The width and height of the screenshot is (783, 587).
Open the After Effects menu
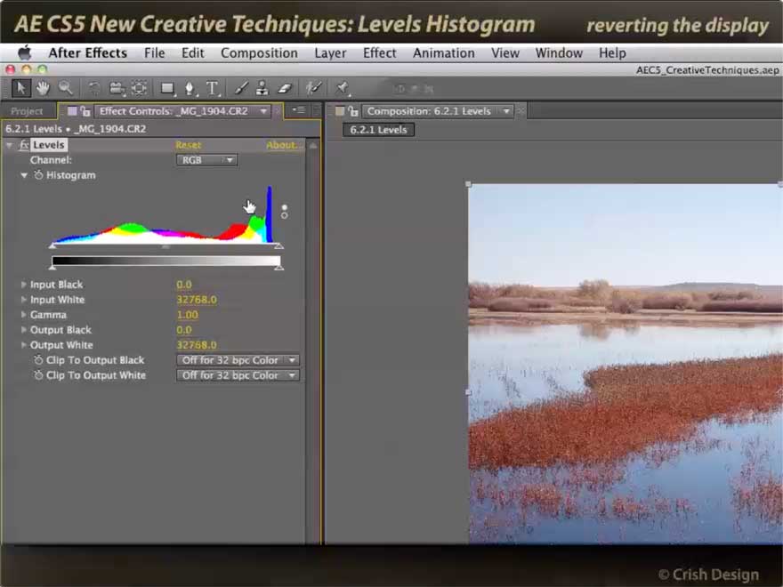pos(88,52)
